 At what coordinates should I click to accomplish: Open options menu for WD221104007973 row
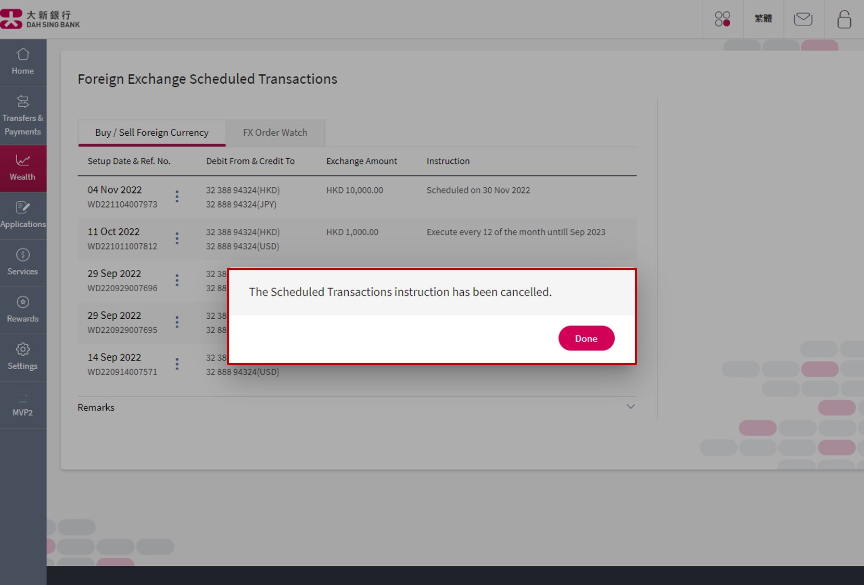pyautogui.click(x=177, y=197)
